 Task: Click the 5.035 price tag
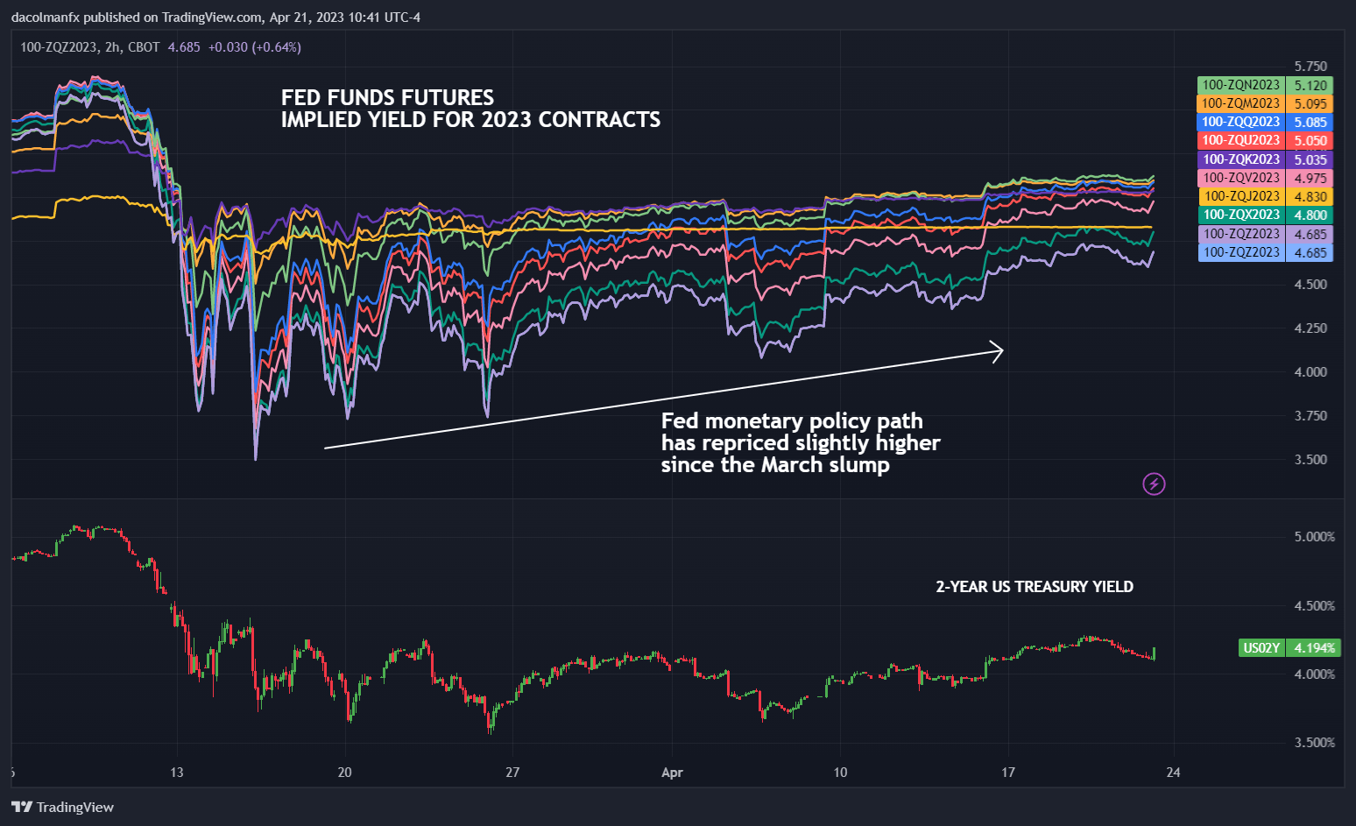point(1310,159)
